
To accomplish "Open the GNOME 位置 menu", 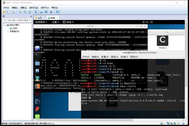I will [56, 22].
